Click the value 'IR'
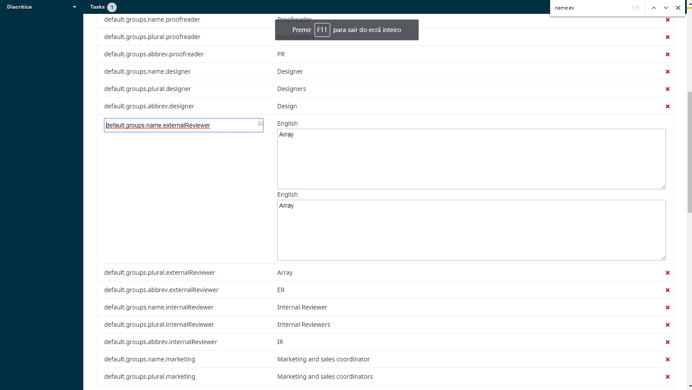Screen dimensions: 692x390 tap(280, 342)
